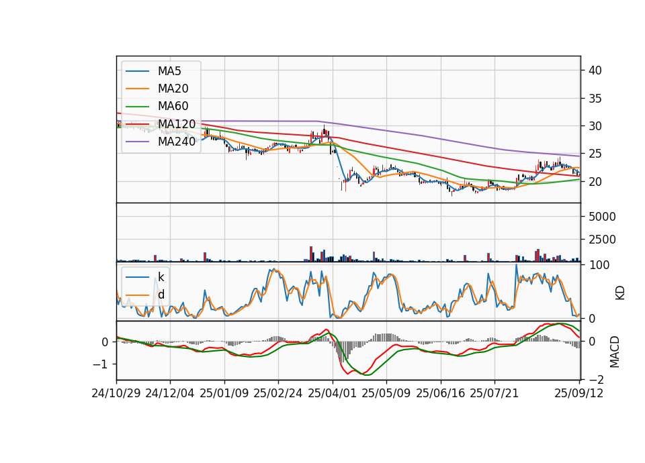The height and width of the screenshot is (463, 645).
Task: Click the k legend entry in KD panel
Action: pyautogui.click(x=161, y=277)
